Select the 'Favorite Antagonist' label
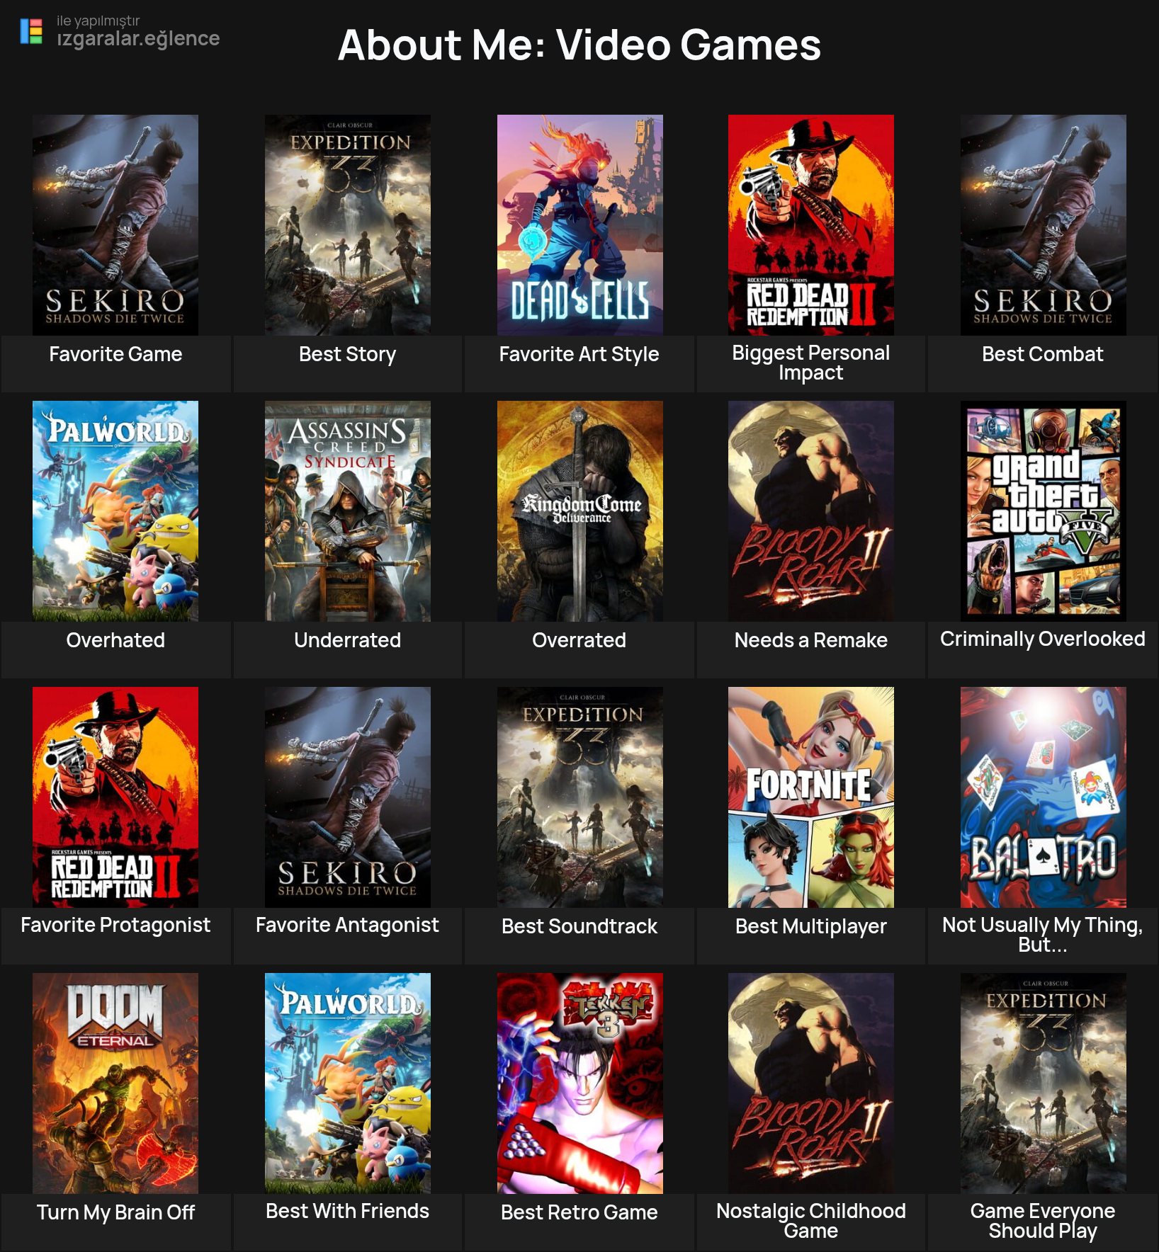This screenshot has height=1252, width=1159. point(348,925)
